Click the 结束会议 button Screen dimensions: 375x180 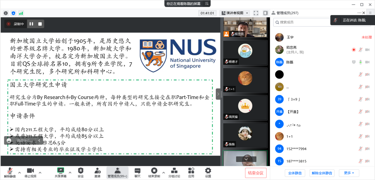(x=256, y=173)
